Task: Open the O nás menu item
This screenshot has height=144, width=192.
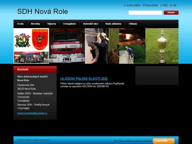Action: [20, 24]
